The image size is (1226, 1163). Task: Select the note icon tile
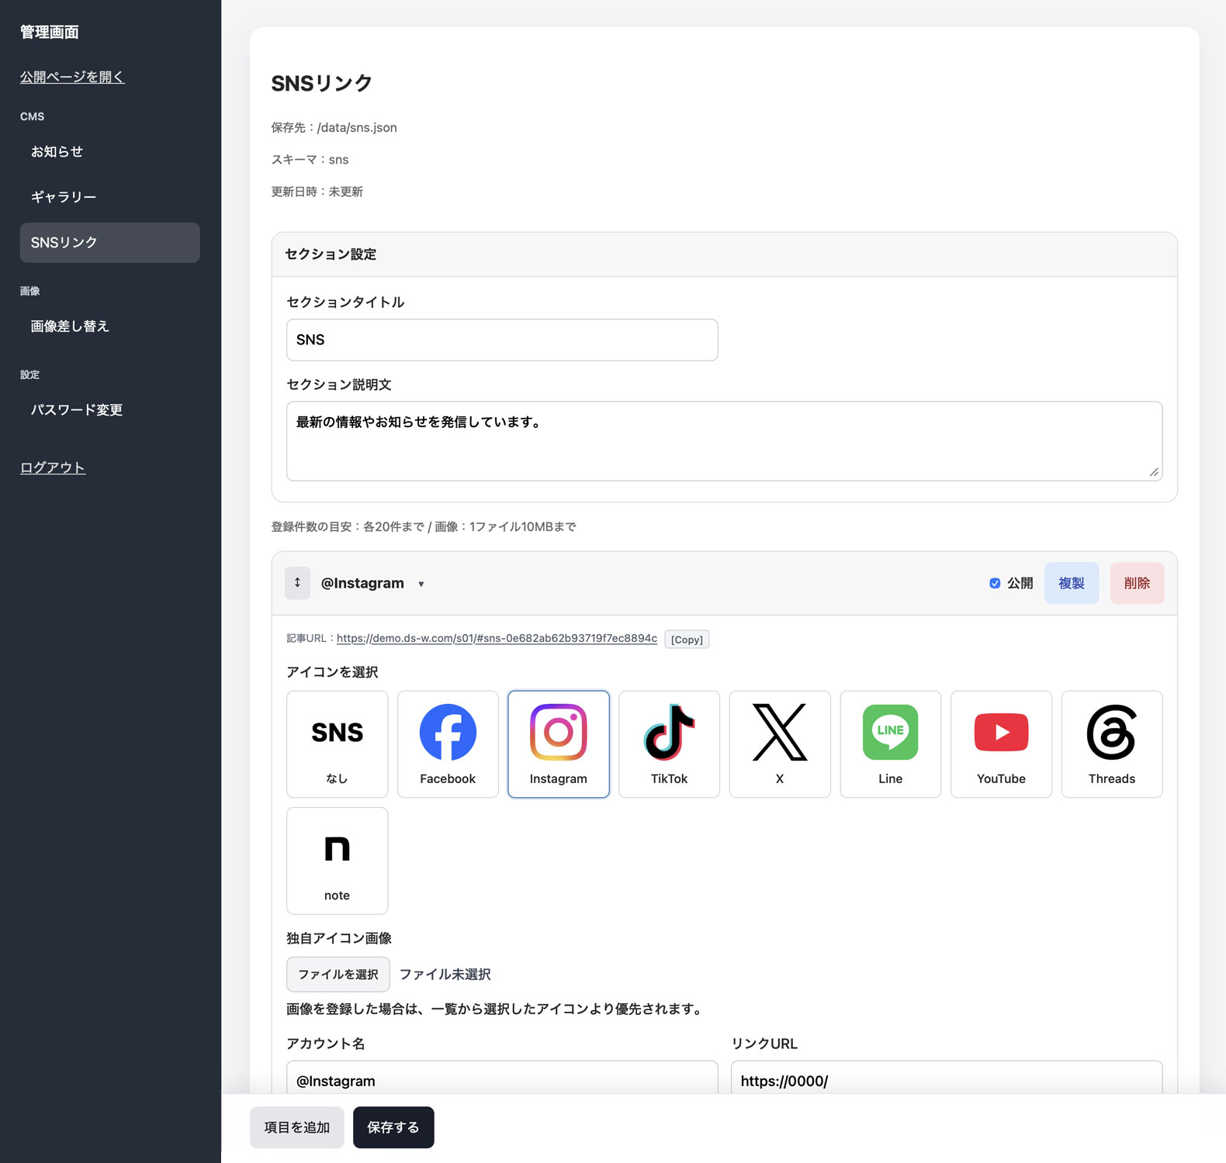[x=337, y=861]
